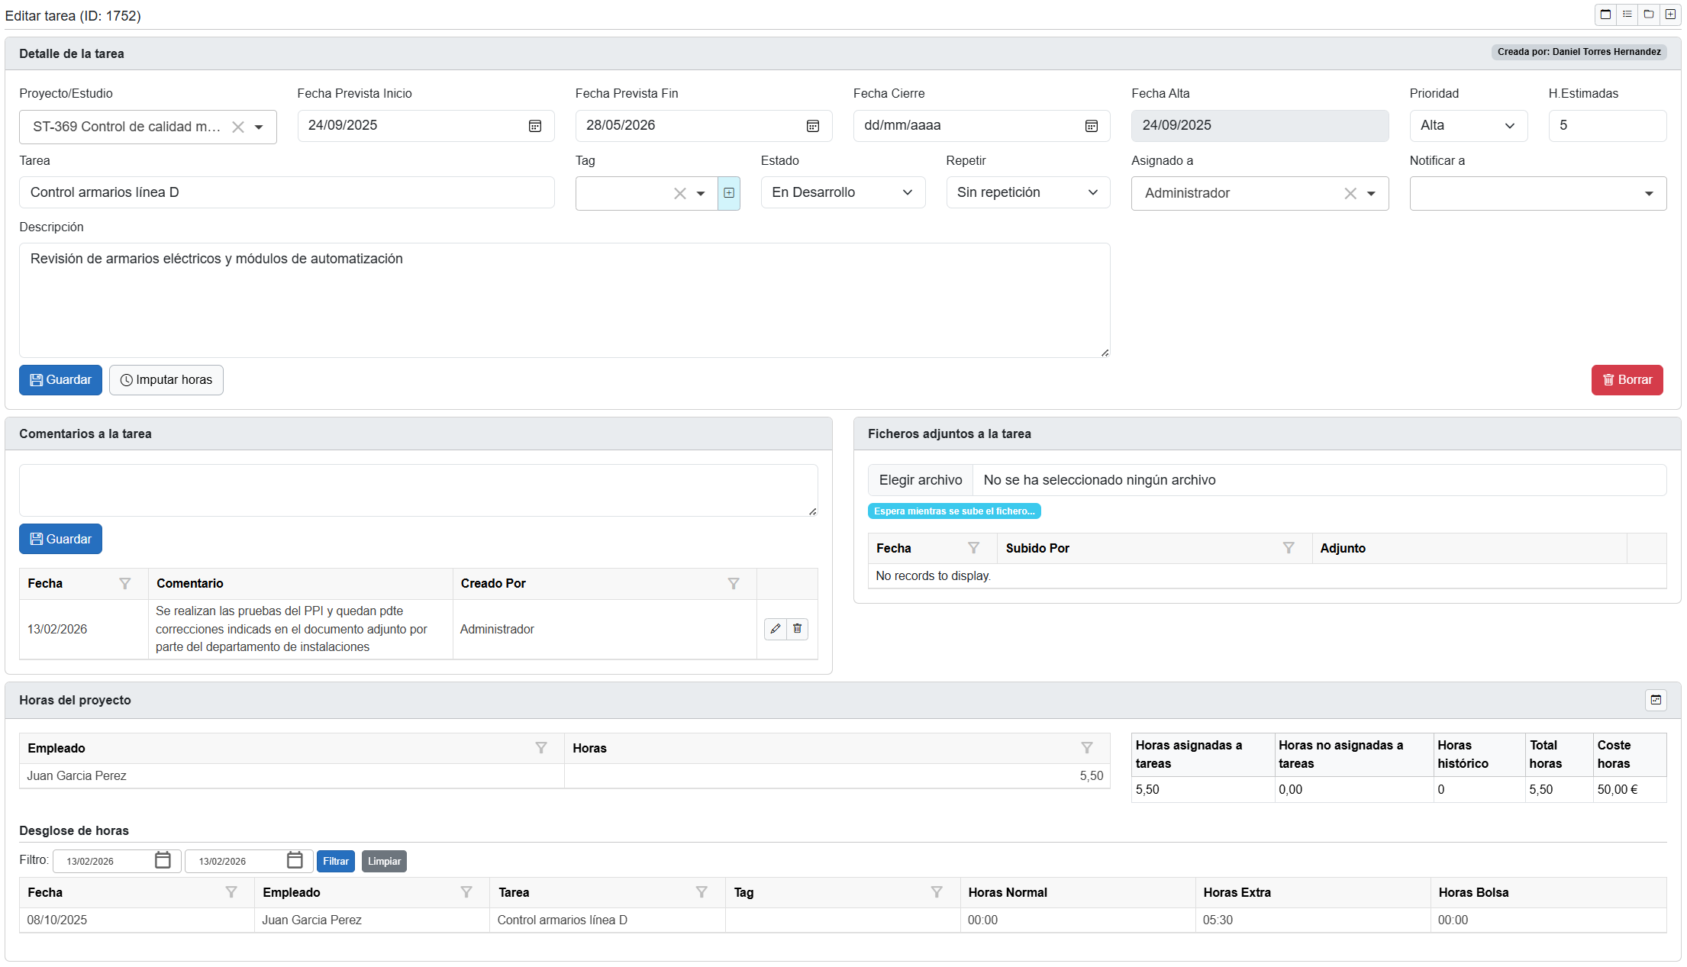Viewport: 1687px width, 967px height.
Task: Open the Estado dropdown En Desarrollo
Action: (842, 193)
